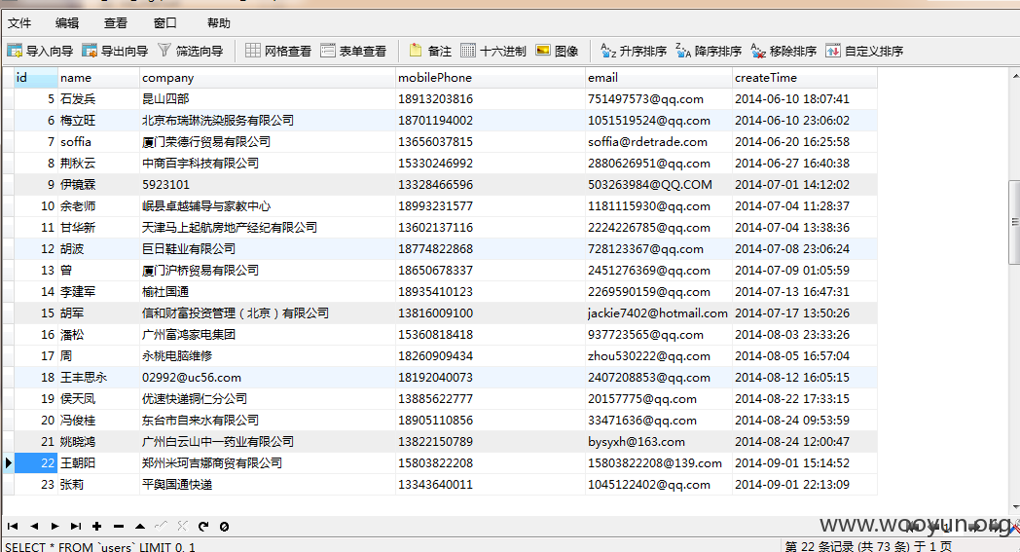Viewport: 1020px width, 552px height.
Task: Click the vertical scrollbar thumb
Action: [x=1014, y=222]
